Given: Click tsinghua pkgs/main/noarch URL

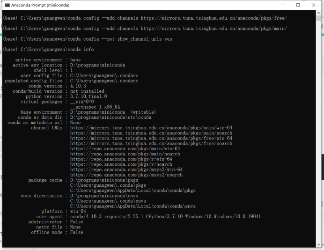Looking at the screenshot, I should tap(151, 133).
